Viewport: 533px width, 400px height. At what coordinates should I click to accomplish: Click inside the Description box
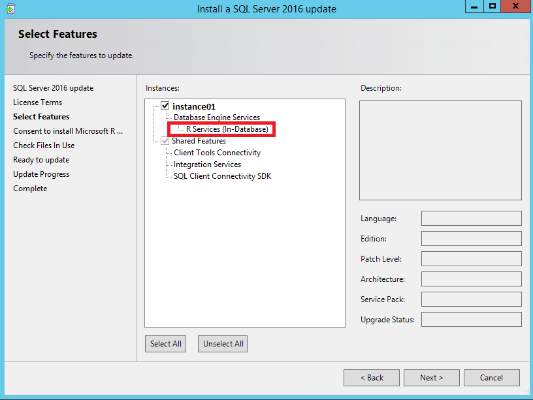pyautogui.click(x=440, y=151)
